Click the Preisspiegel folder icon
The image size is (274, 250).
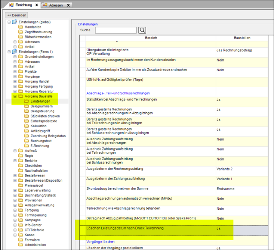(x=21, y=185)
